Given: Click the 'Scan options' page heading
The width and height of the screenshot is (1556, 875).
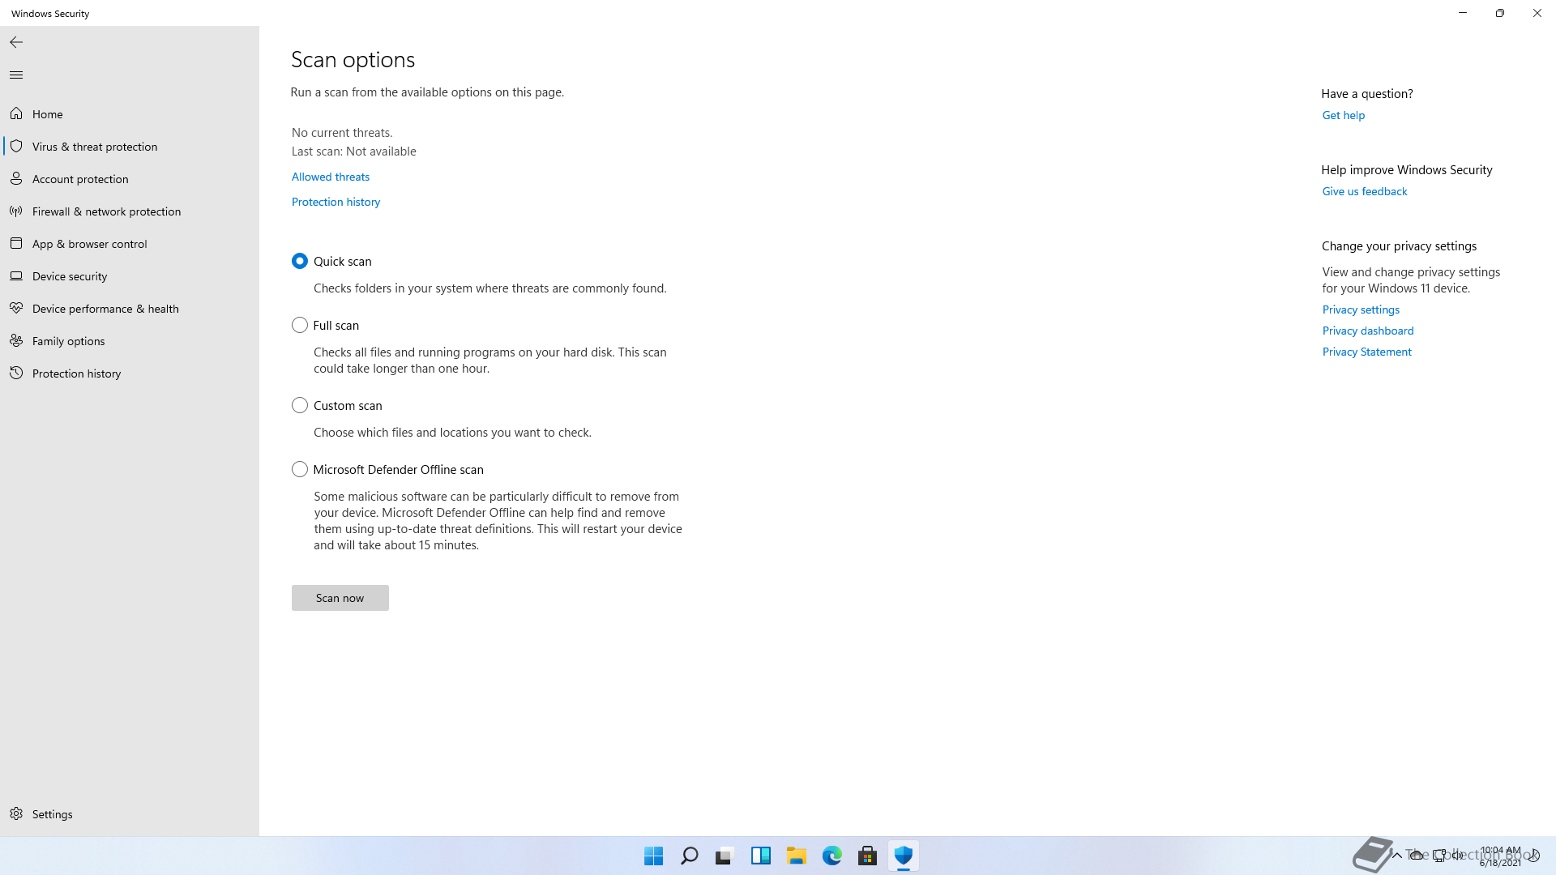Looking at the screenshot, I should click(x=353, y=60).
